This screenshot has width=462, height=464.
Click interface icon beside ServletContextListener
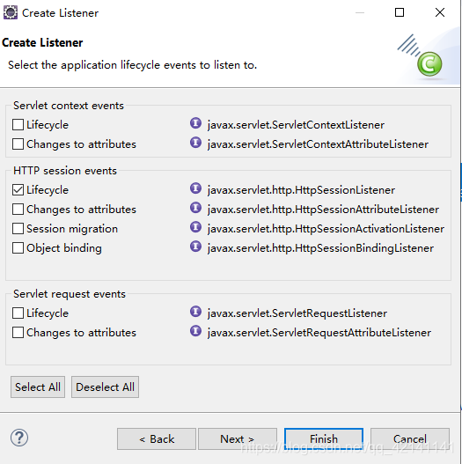[195, 122]
